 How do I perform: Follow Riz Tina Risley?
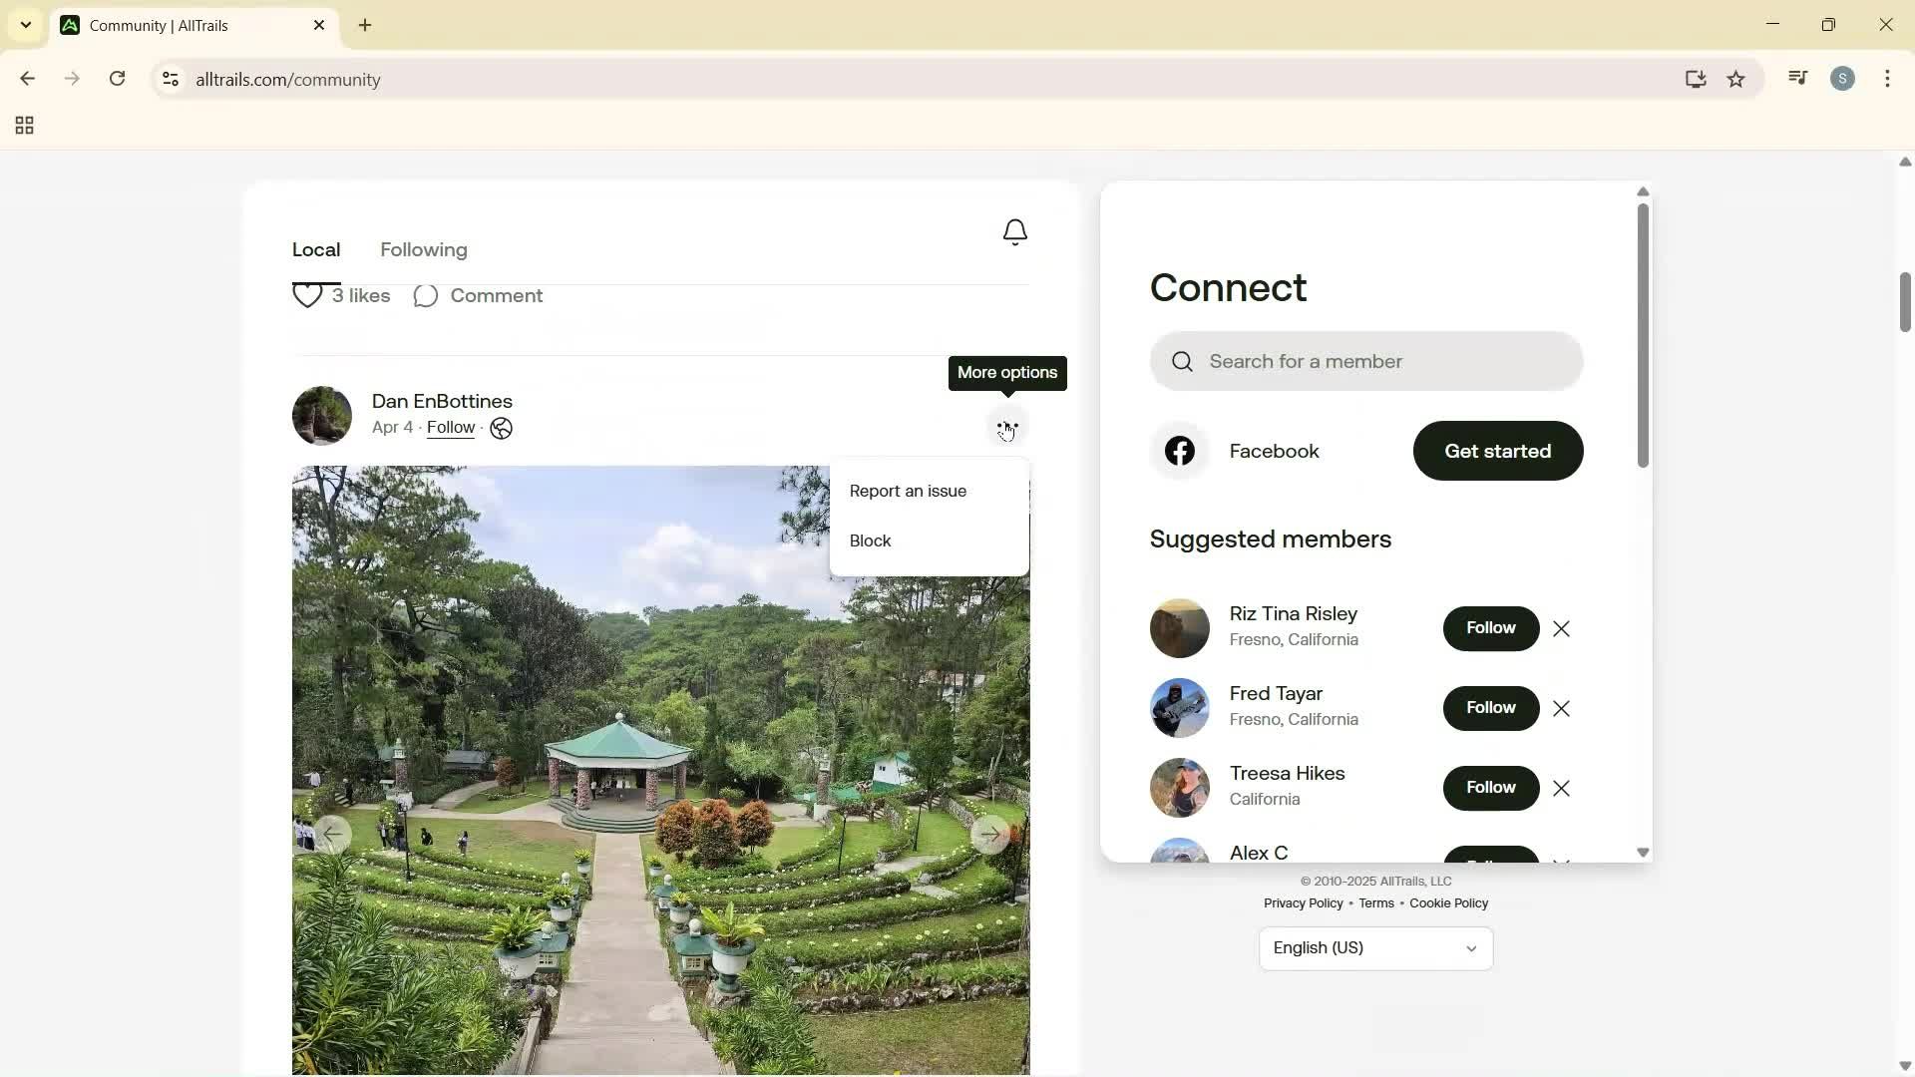pos(1490,628)
